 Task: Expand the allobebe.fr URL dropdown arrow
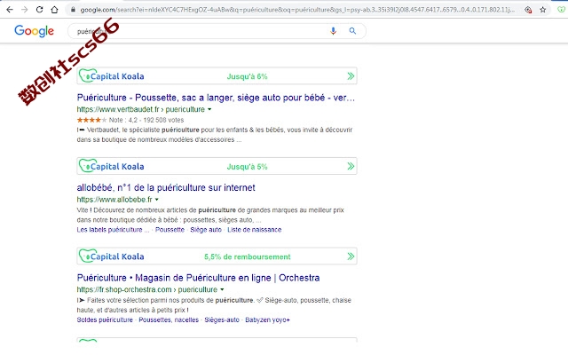point(157,200)
